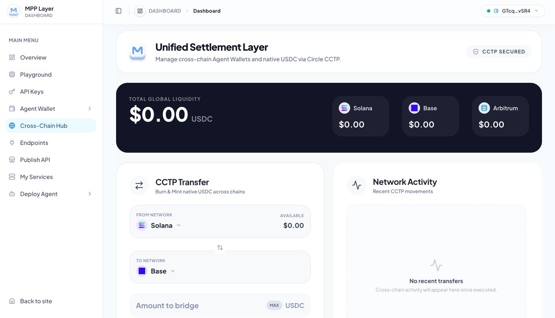Open API Keys in the main menu
This screenshot has width=555, height=318.
51,92
